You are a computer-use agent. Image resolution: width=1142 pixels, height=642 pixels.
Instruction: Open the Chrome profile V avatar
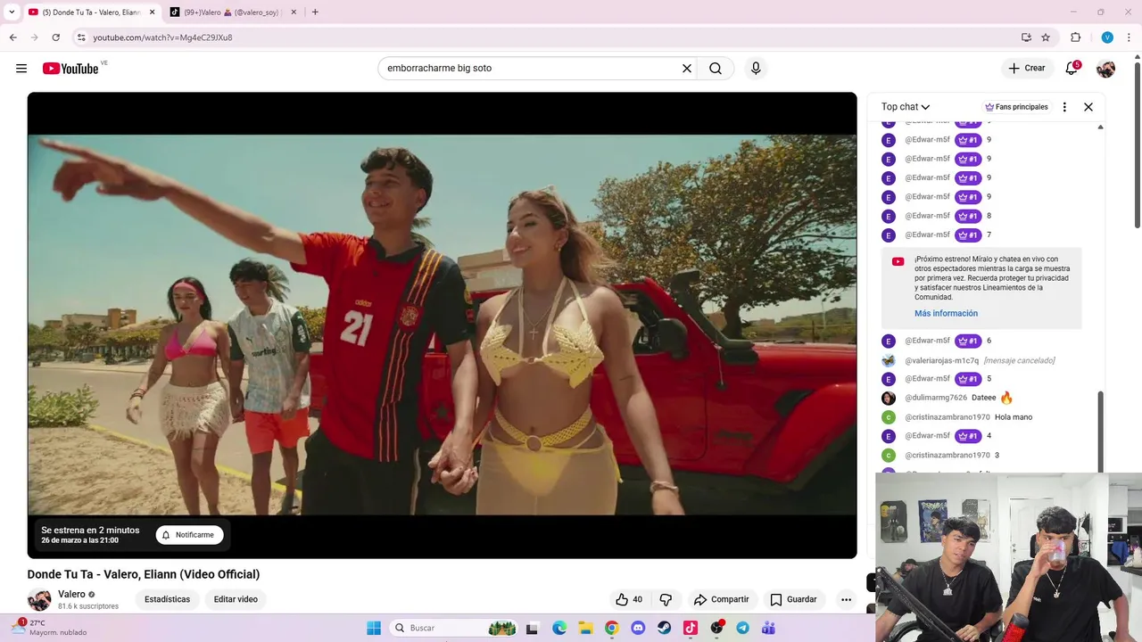point(1107,37)
